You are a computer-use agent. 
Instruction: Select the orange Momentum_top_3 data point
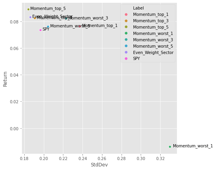click(35, 18)
